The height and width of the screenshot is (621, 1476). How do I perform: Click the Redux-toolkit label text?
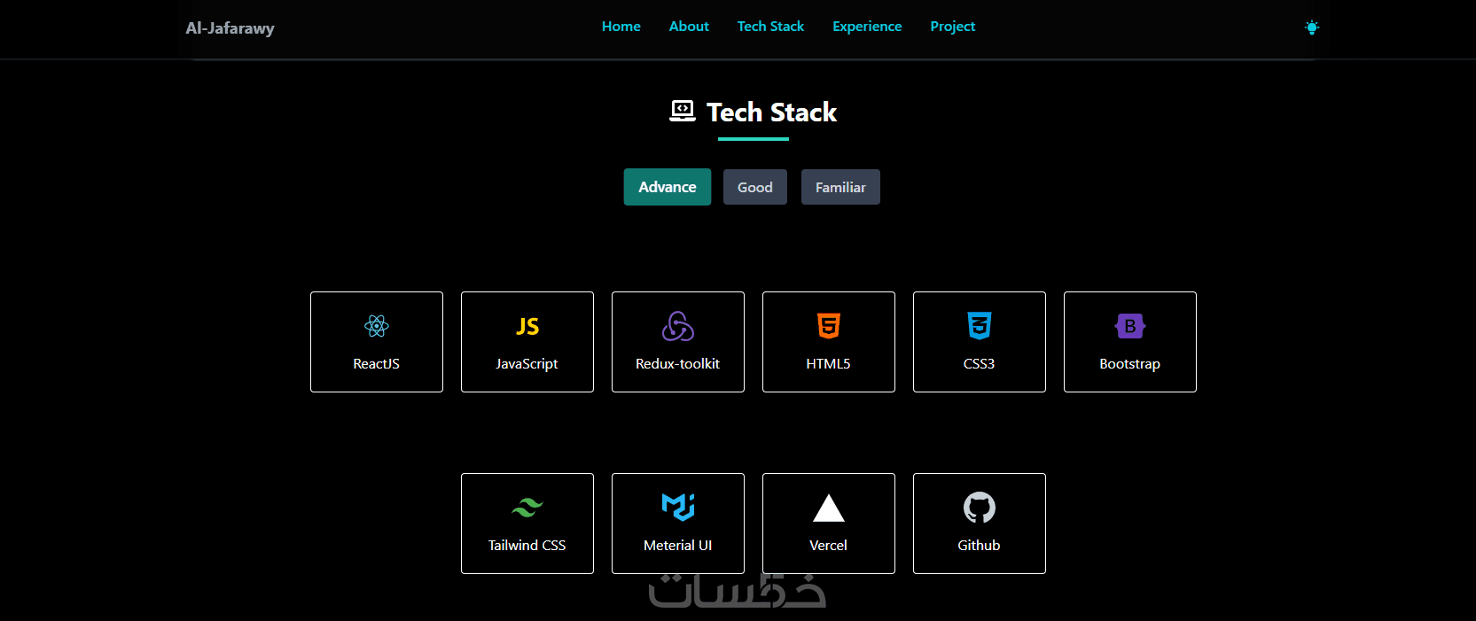pos(678,364)
